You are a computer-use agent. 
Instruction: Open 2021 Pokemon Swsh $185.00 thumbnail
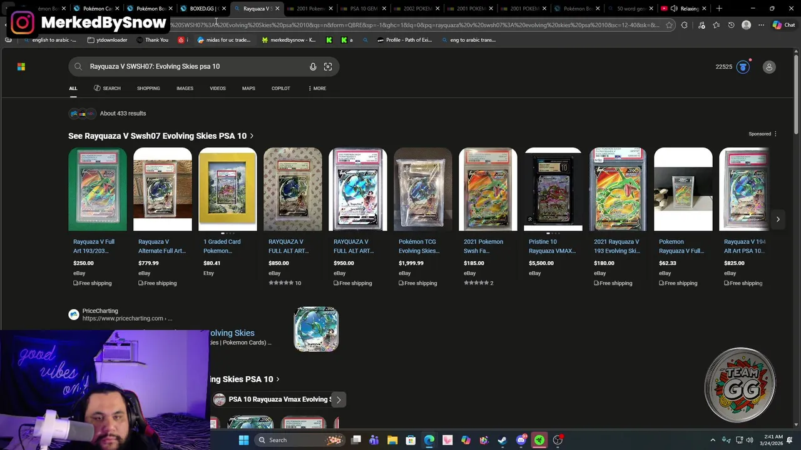click(x=488, y=189)
